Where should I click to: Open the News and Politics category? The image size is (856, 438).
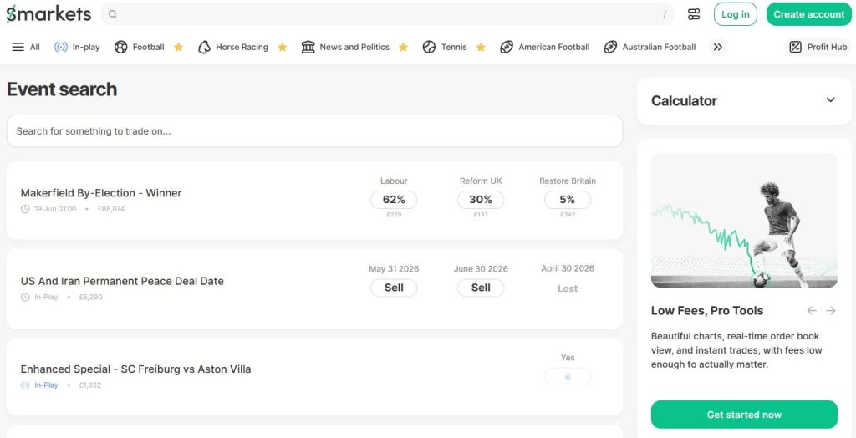coord(346,47)
